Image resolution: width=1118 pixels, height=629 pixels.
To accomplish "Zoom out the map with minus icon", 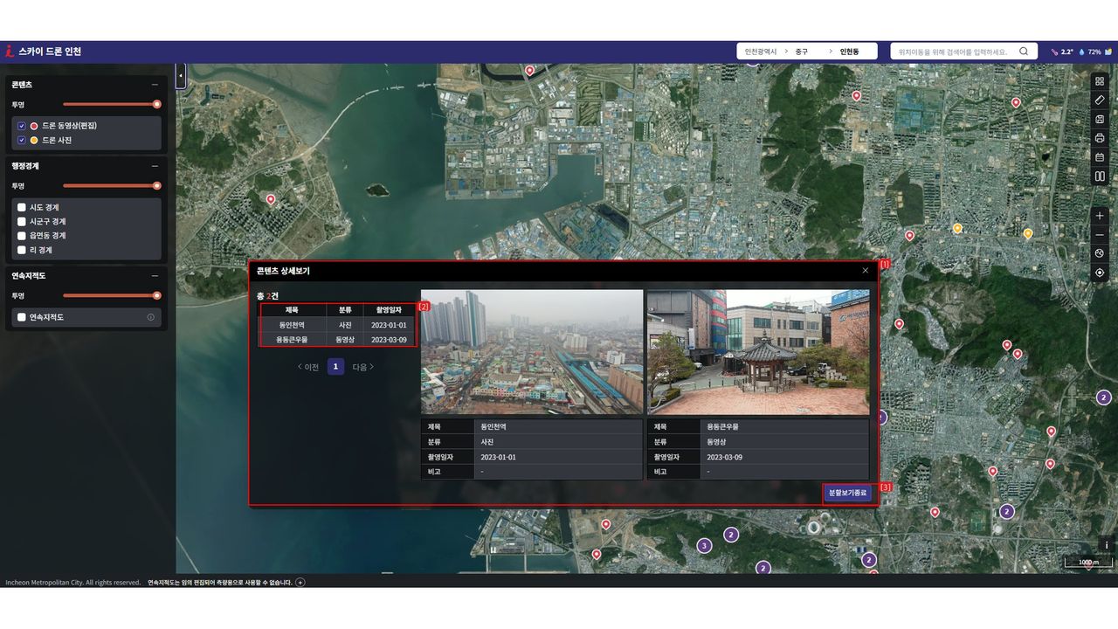I will click(x=1100, y=235).
